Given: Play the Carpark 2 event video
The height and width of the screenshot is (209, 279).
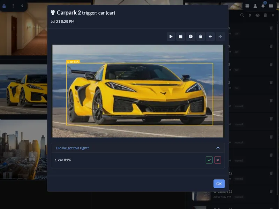Looking at the screenshot, I should tap(171, 37).
